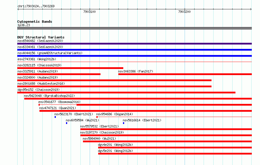This screenshot has height=165, width=260.
Task: Open nsv3324800 (Audano2019) variant
Action: (38, 77)
